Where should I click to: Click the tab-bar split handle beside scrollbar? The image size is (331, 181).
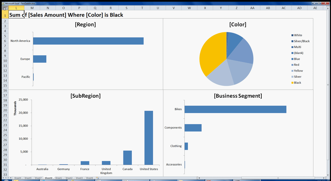[197, 178]
